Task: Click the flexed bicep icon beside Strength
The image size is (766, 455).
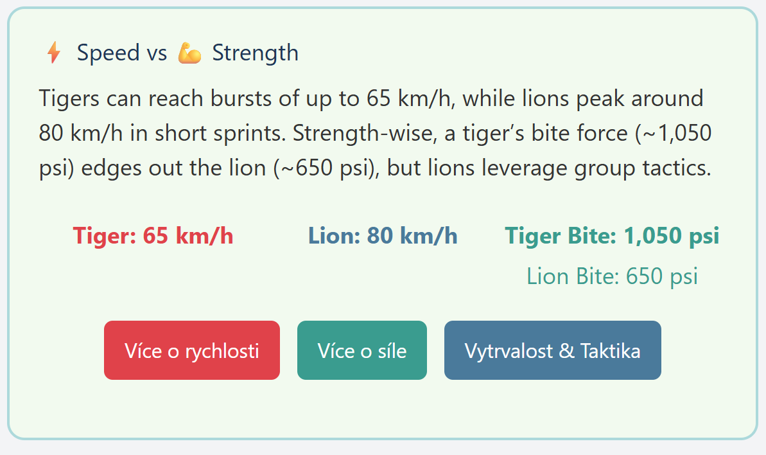Action: pyautogui.click(x=189, y=53)
